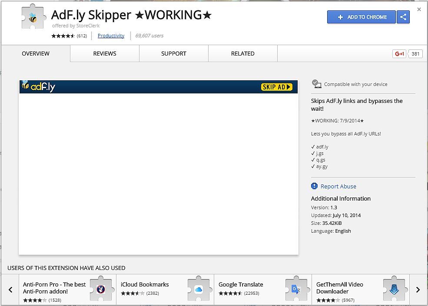Click the star rating with 612 reviews
This screenshot has height=306, width=428.
coord(69,36)
